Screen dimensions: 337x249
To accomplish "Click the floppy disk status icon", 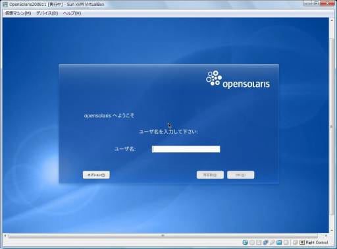I will [x=259, y=242].
